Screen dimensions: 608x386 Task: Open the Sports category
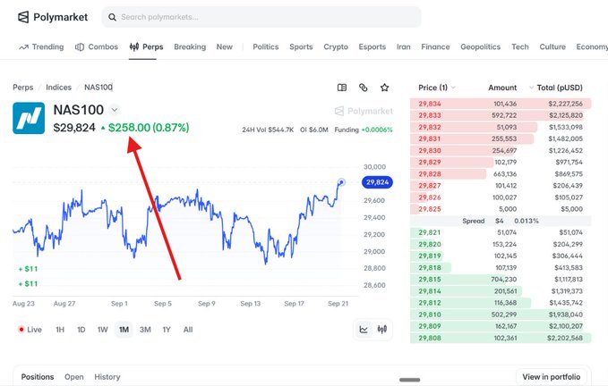[301, 46]
